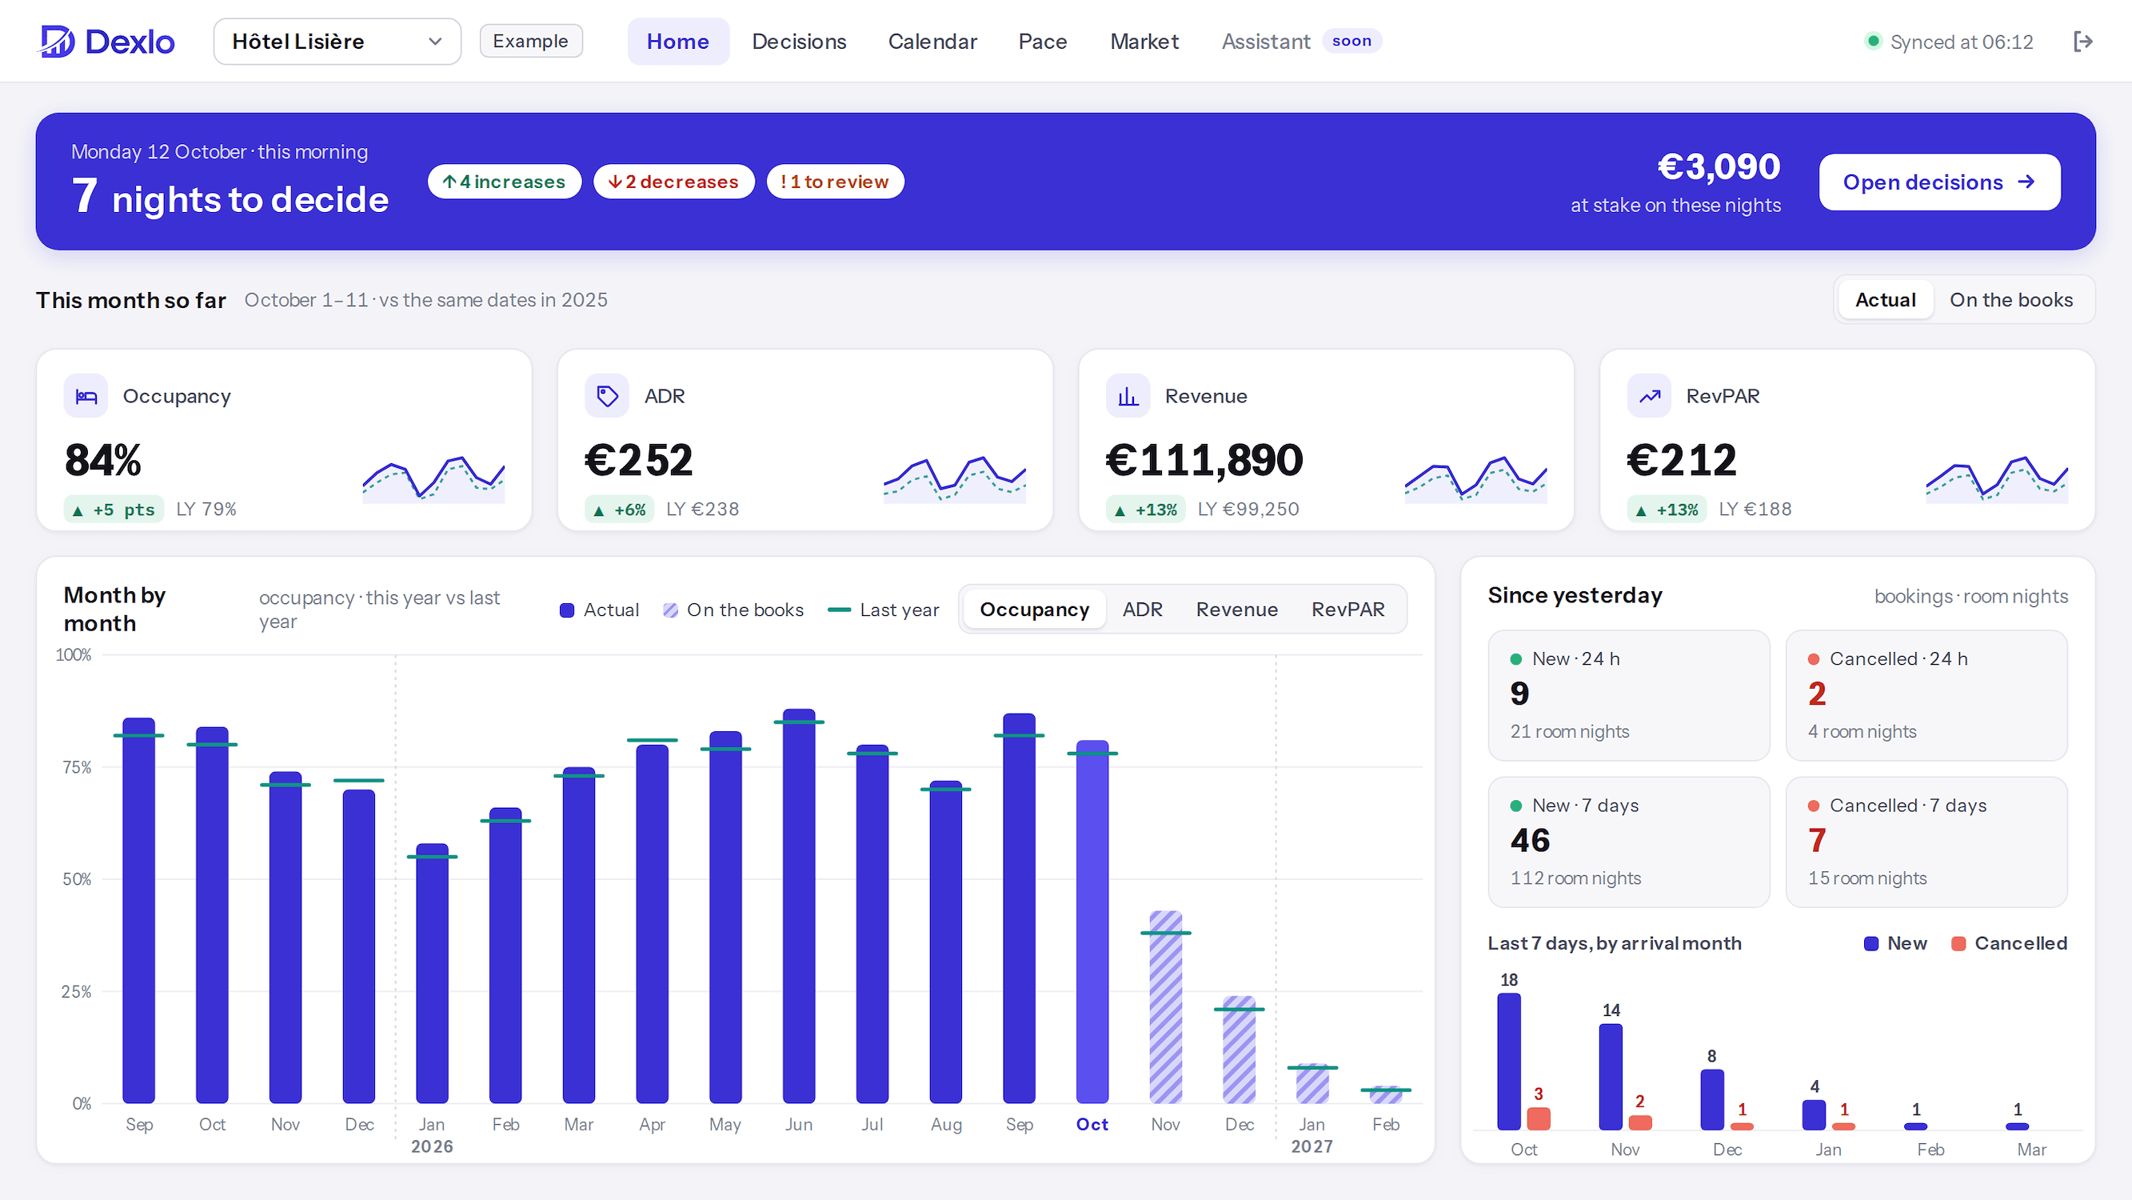Click the New · 7 days card
2132x1200 pixels.
[x=1629, y=842]
